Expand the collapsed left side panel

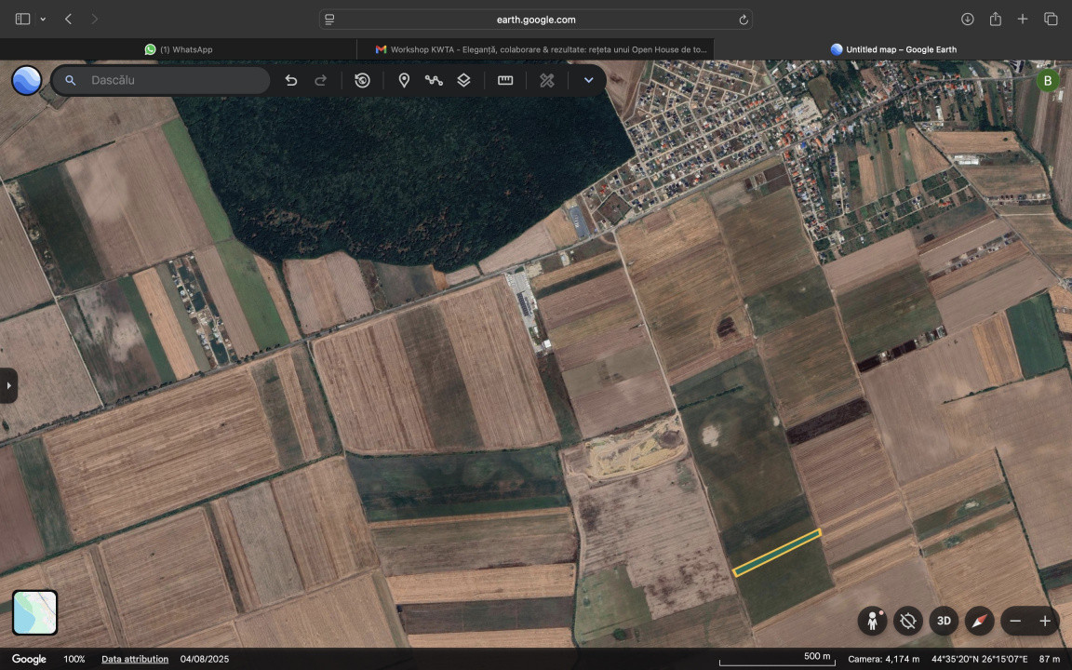pyautogui.click(x=8, y=385)
